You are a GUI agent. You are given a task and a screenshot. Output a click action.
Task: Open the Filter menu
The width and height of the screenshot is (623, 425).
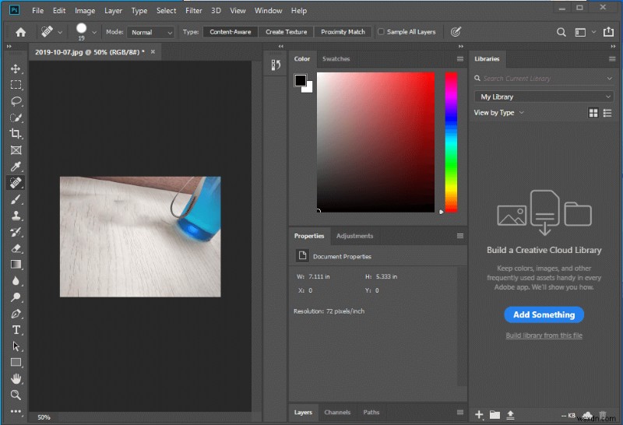(x=194, y=11)
